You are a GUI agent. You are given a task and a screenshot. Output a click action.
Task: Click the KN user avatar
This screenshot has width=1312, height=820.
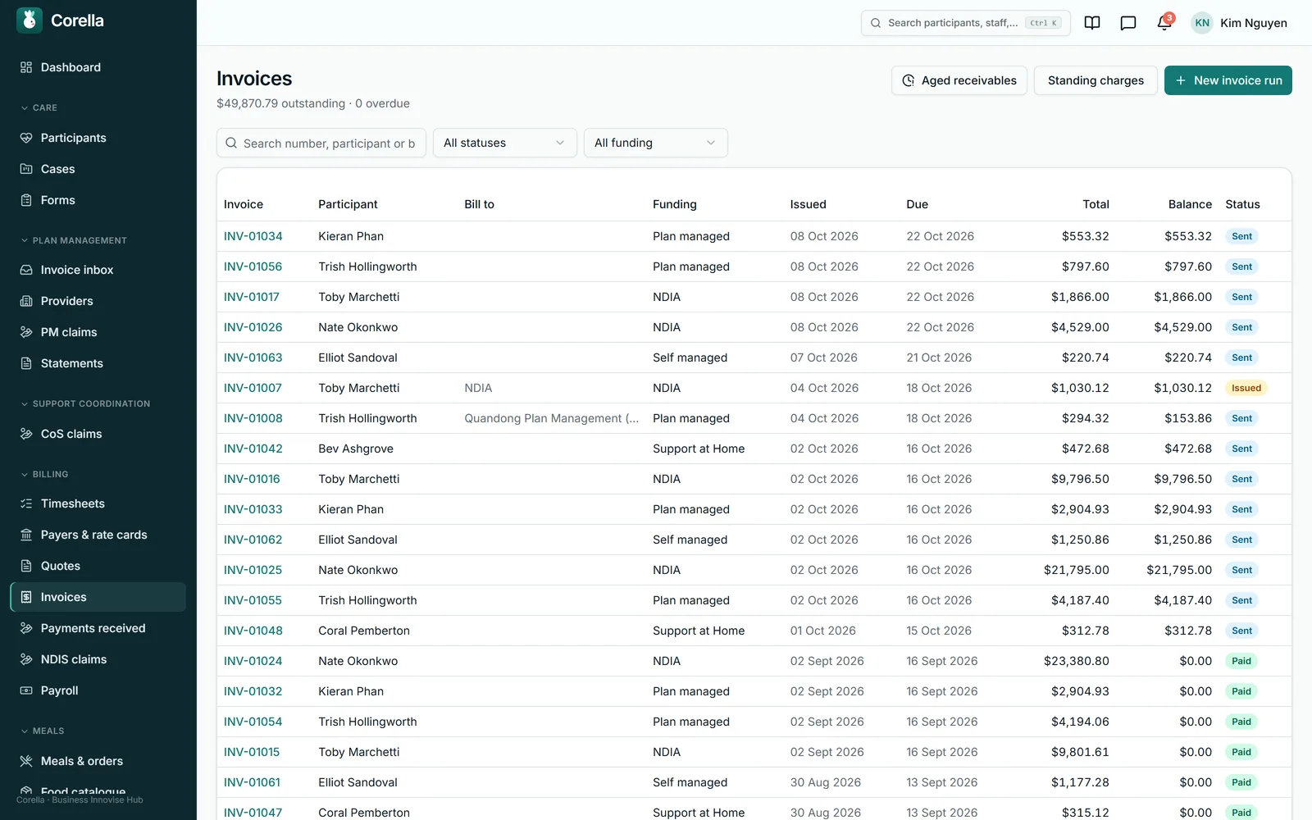pos(1202,23)
